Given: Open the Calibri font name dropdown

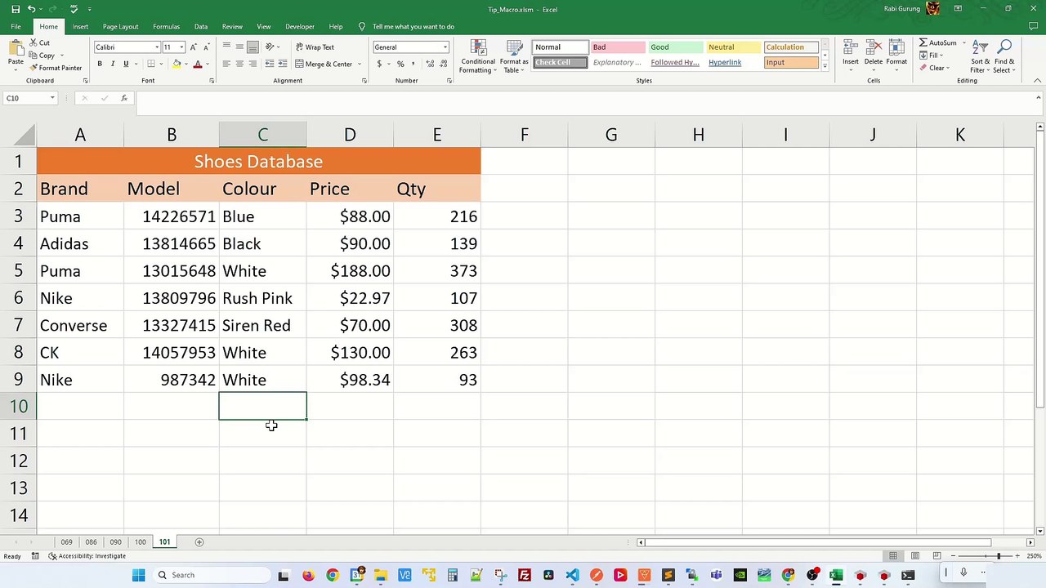Looking at the screenshot, I should 157,47.
